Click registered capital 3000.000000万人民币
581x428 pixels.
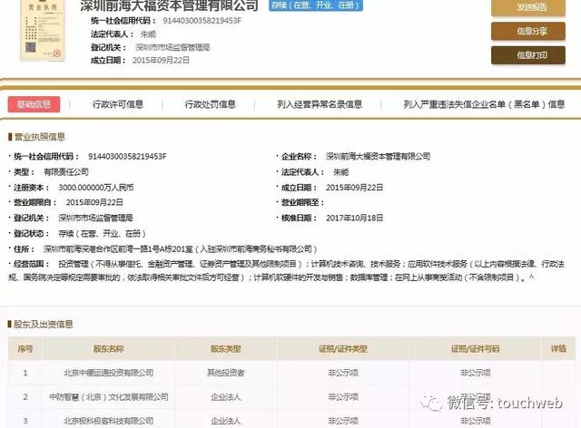96,188
